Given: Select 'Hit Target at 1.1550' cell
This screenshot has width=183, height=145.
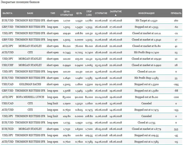Looking at the screenshot, I should tap(146, 21).
